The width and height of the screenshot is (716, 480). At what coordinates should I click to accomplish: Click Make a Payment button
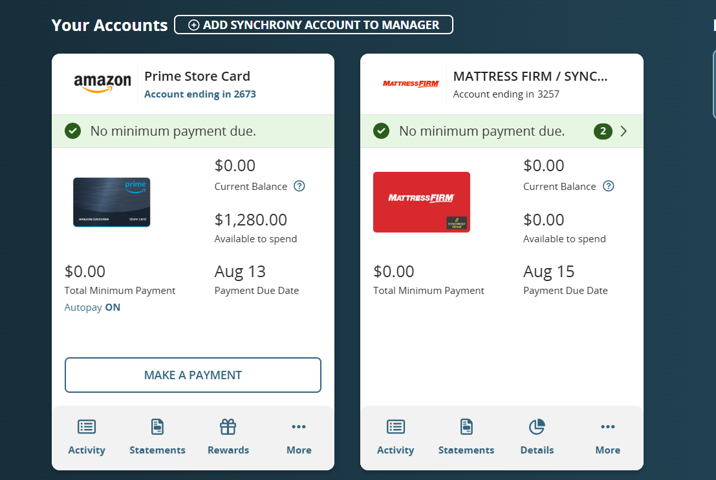click(x=193, y=375)
